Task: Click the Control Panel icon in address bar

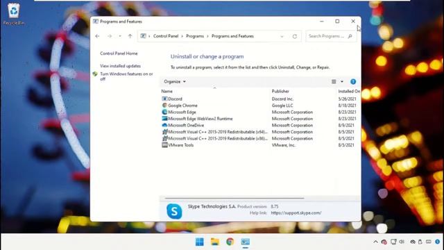Action: pyautogui.click(x=144, y=36)
